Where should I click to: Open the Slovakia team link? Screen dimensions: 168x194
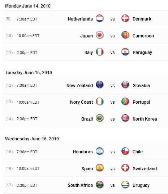pyautogui.click(x=141, y=86)
